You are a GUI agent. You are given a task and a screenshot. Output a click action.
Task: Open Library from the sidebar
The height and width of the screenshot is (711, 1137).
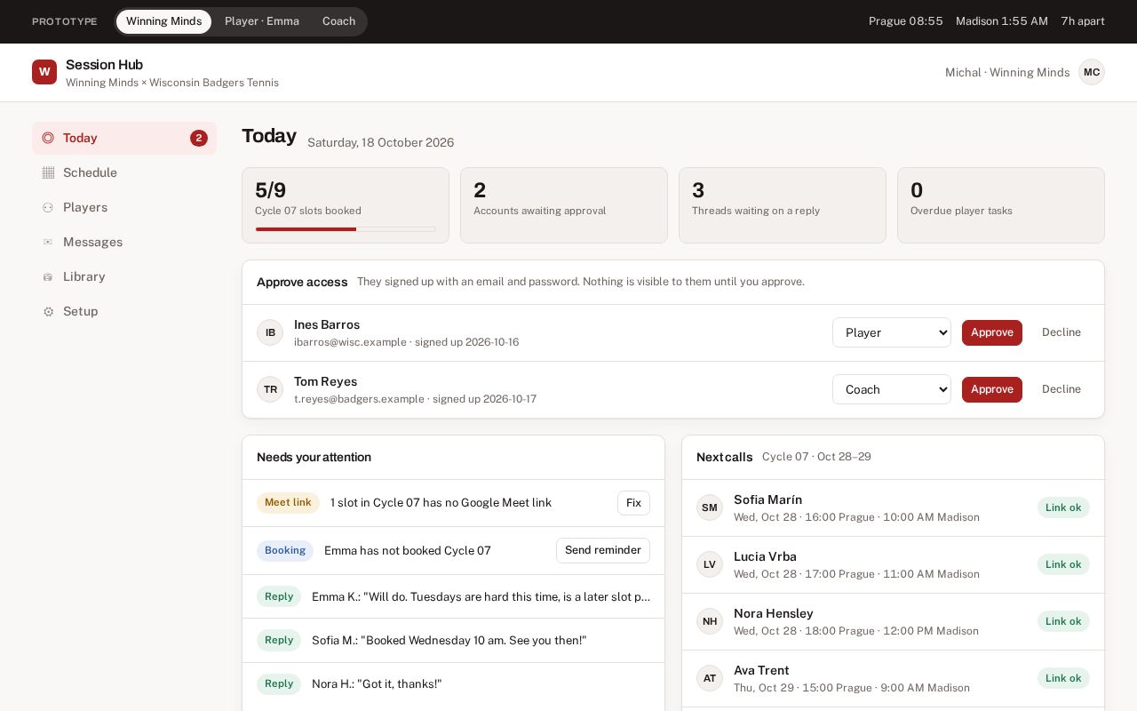124,276
